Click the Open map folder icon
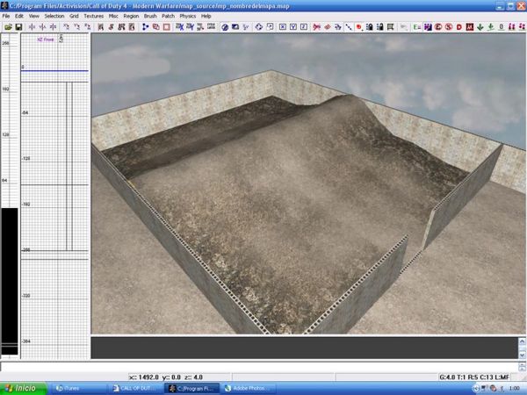The width and height of the screenshot is (527, 395). 8,27
